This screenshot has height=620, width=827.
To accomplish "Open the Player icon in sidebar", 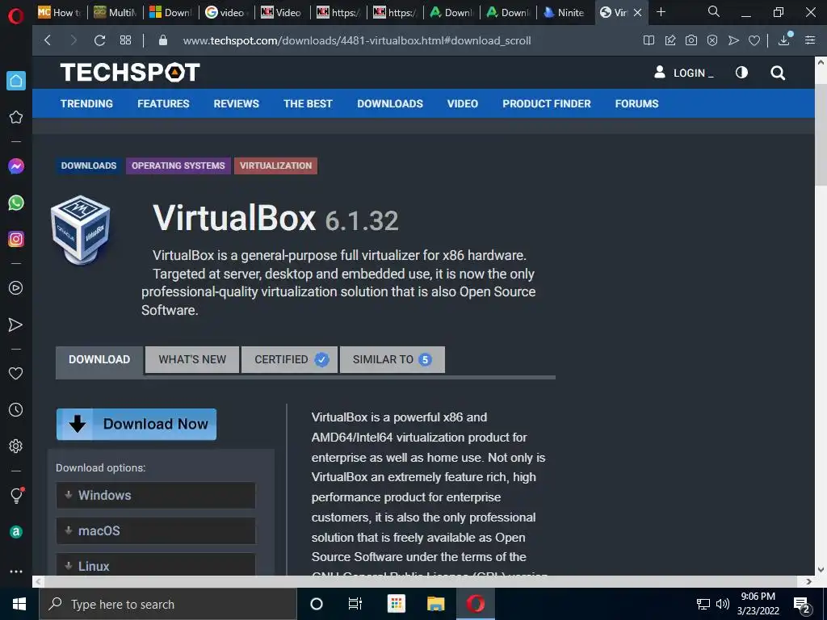I will 16,288.
